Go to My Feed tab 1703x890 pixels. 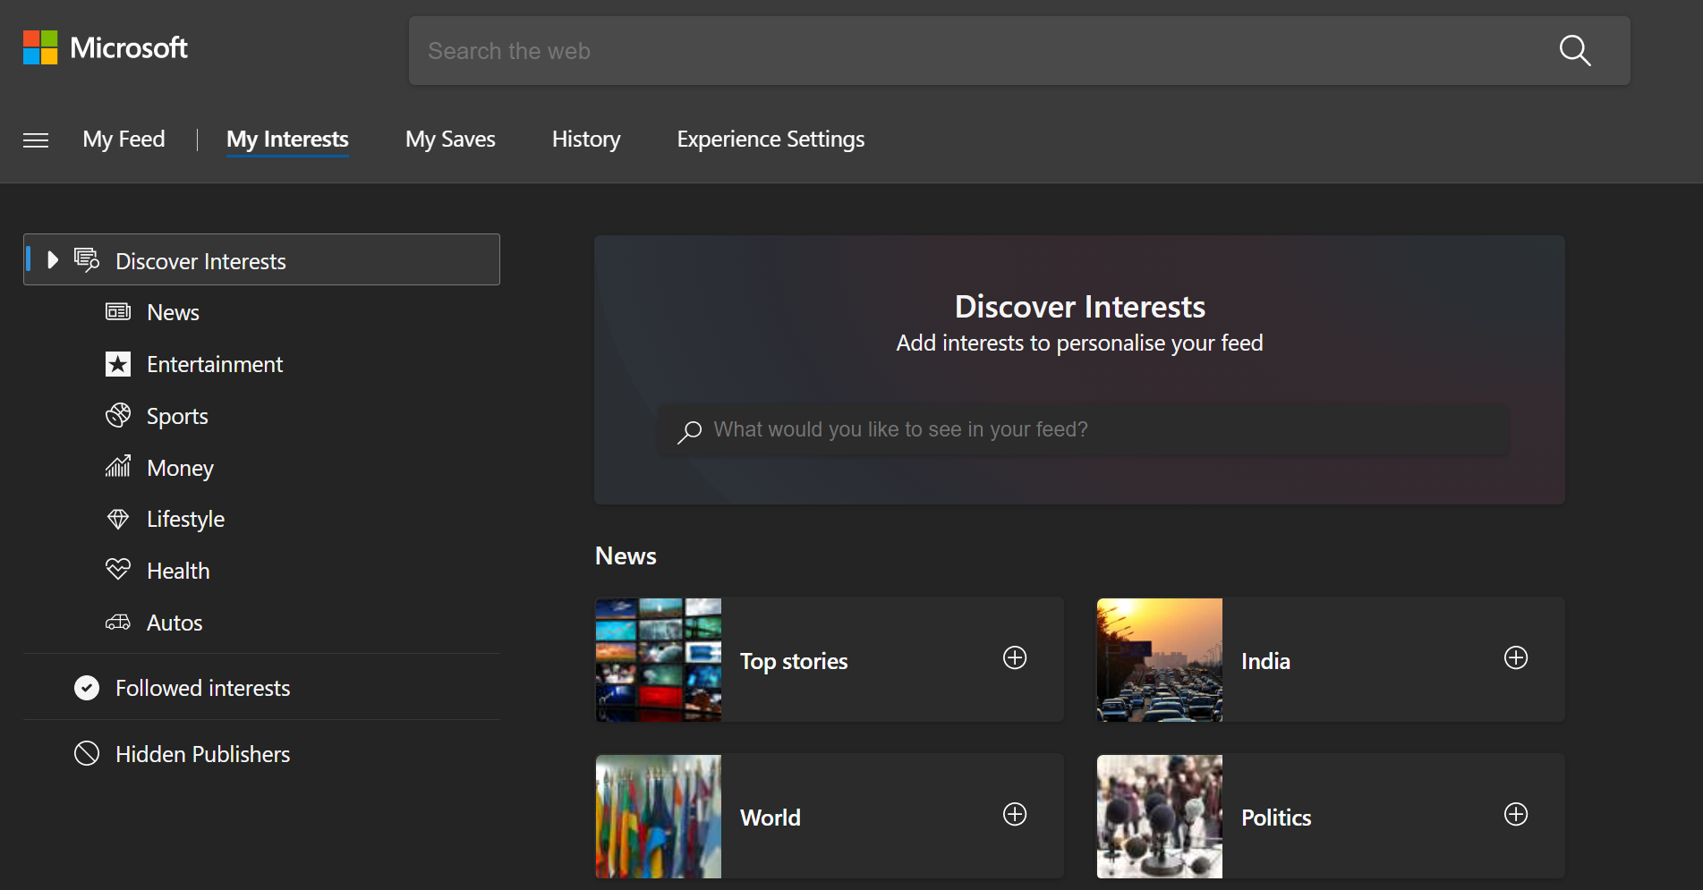tap(123, 140)
